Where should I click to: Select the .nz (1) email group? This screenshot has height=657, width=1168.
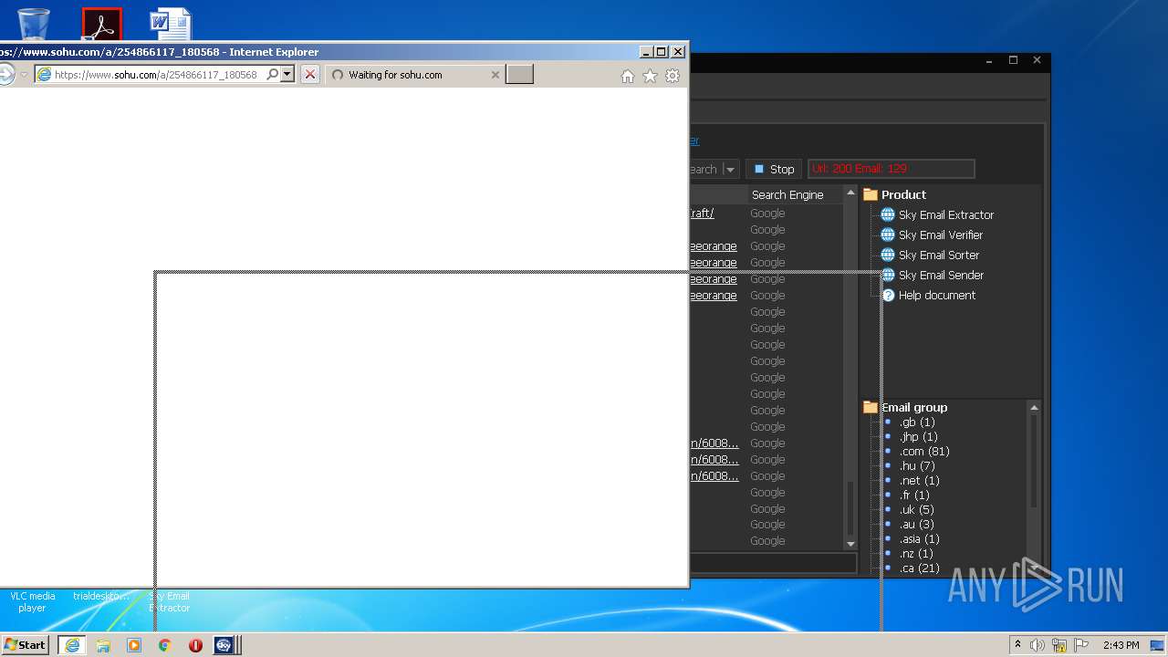click(916, 554)
